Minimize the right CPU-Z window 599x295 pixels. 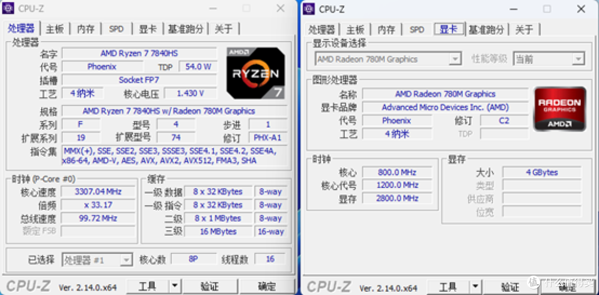click(x=514, y=9)
